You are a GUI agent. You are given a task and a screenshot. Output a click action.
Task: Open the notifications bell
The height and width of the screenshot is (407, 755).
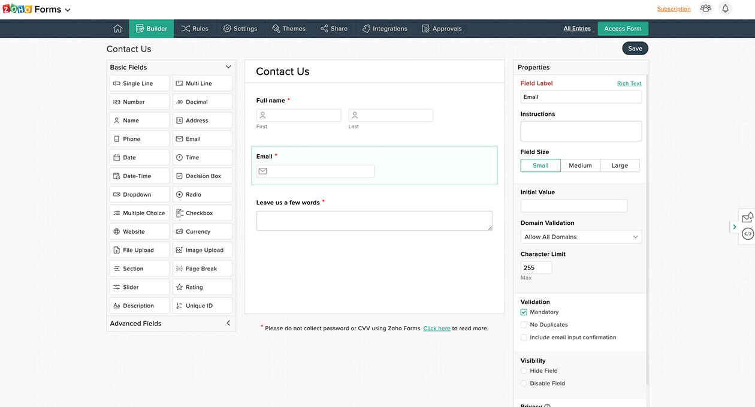point(725,9)
